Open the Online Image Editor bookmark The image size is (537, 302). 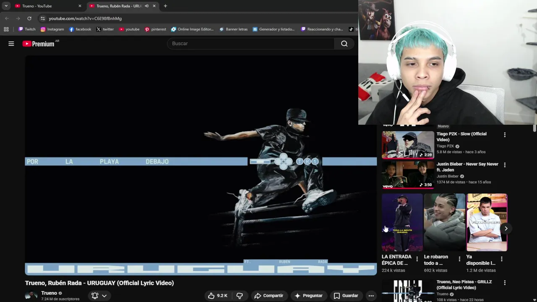pos(192,29)
